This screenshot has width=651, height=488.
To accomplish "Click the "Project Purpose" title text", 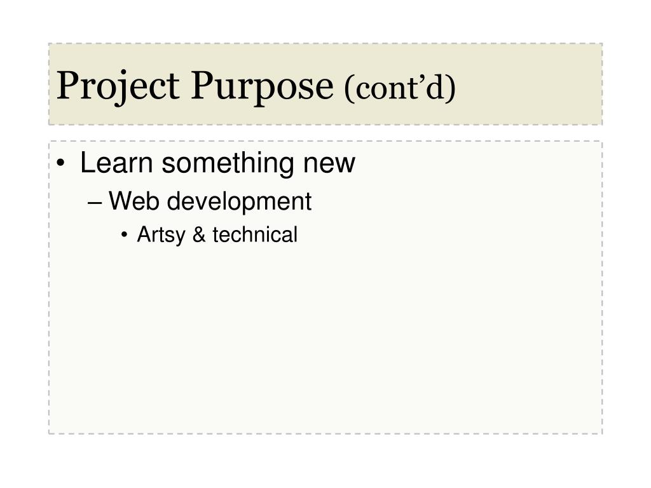I will pos(195,86).
